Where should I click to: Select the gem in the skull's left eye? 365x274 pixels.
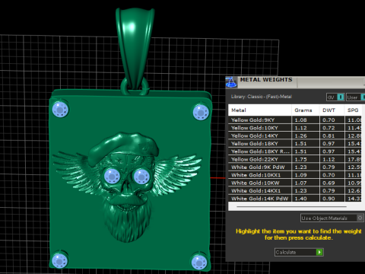click(112, 176)
